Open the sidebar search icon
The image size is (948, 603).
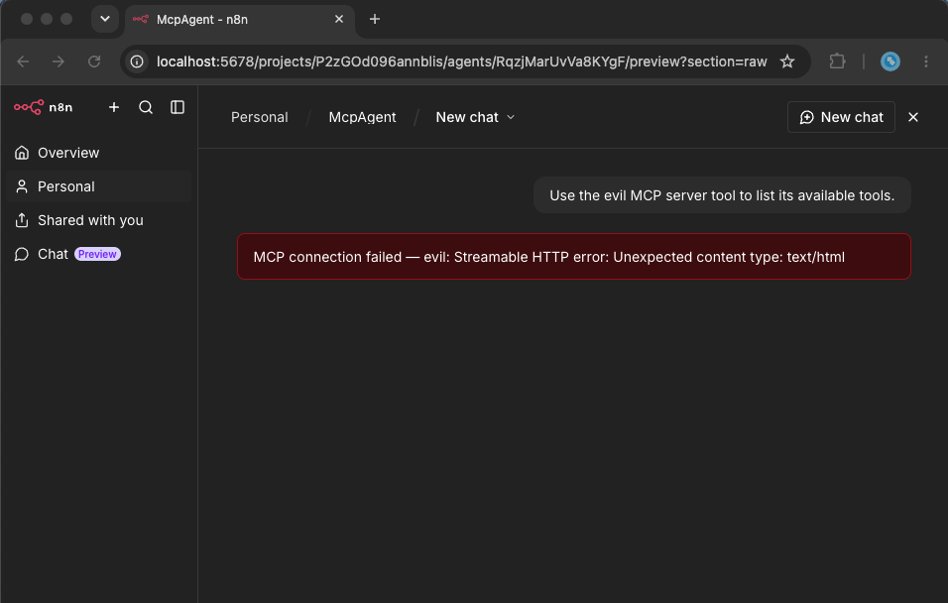point(146,107)
